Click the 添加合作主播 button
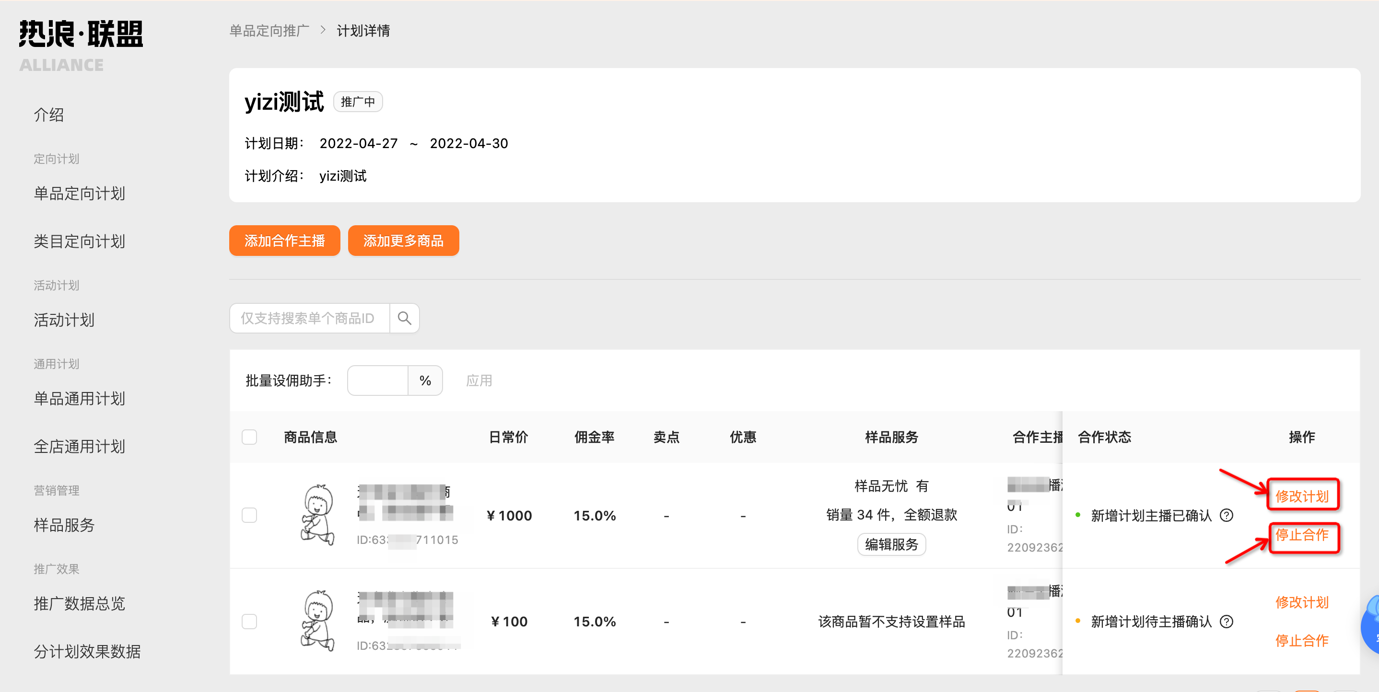 [285, 241]
